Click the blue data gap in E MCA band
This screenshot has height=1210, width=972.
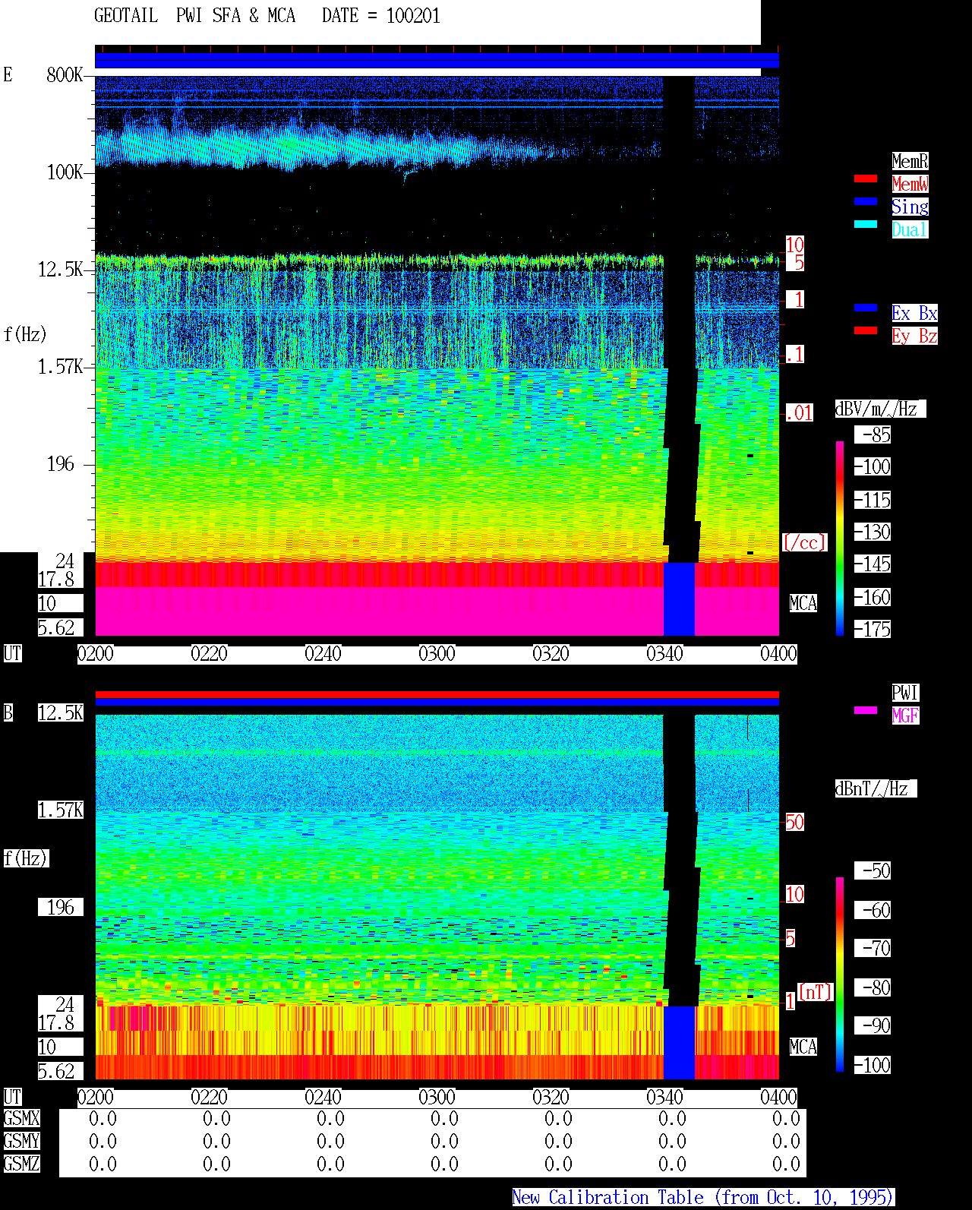tap(679, 599)
